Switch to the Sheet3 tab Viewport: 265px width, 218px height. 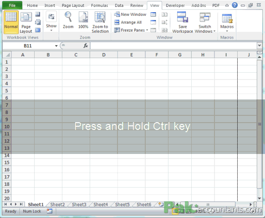79,204
